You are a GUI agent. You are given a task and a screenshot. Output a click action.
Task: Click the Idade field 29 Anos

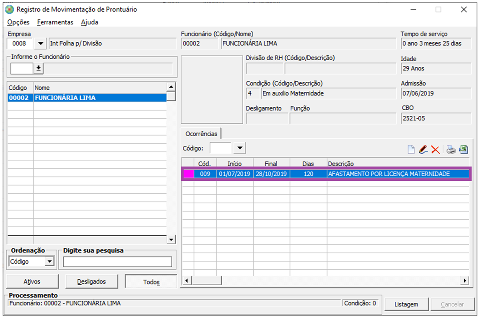pos(436,68)
